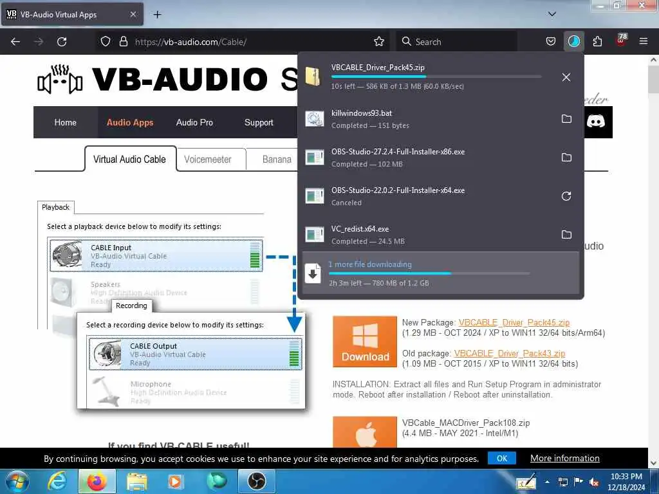659x494 pixels.
Task: Open the tracking protection shield icon
Action: tap(106, 41)
